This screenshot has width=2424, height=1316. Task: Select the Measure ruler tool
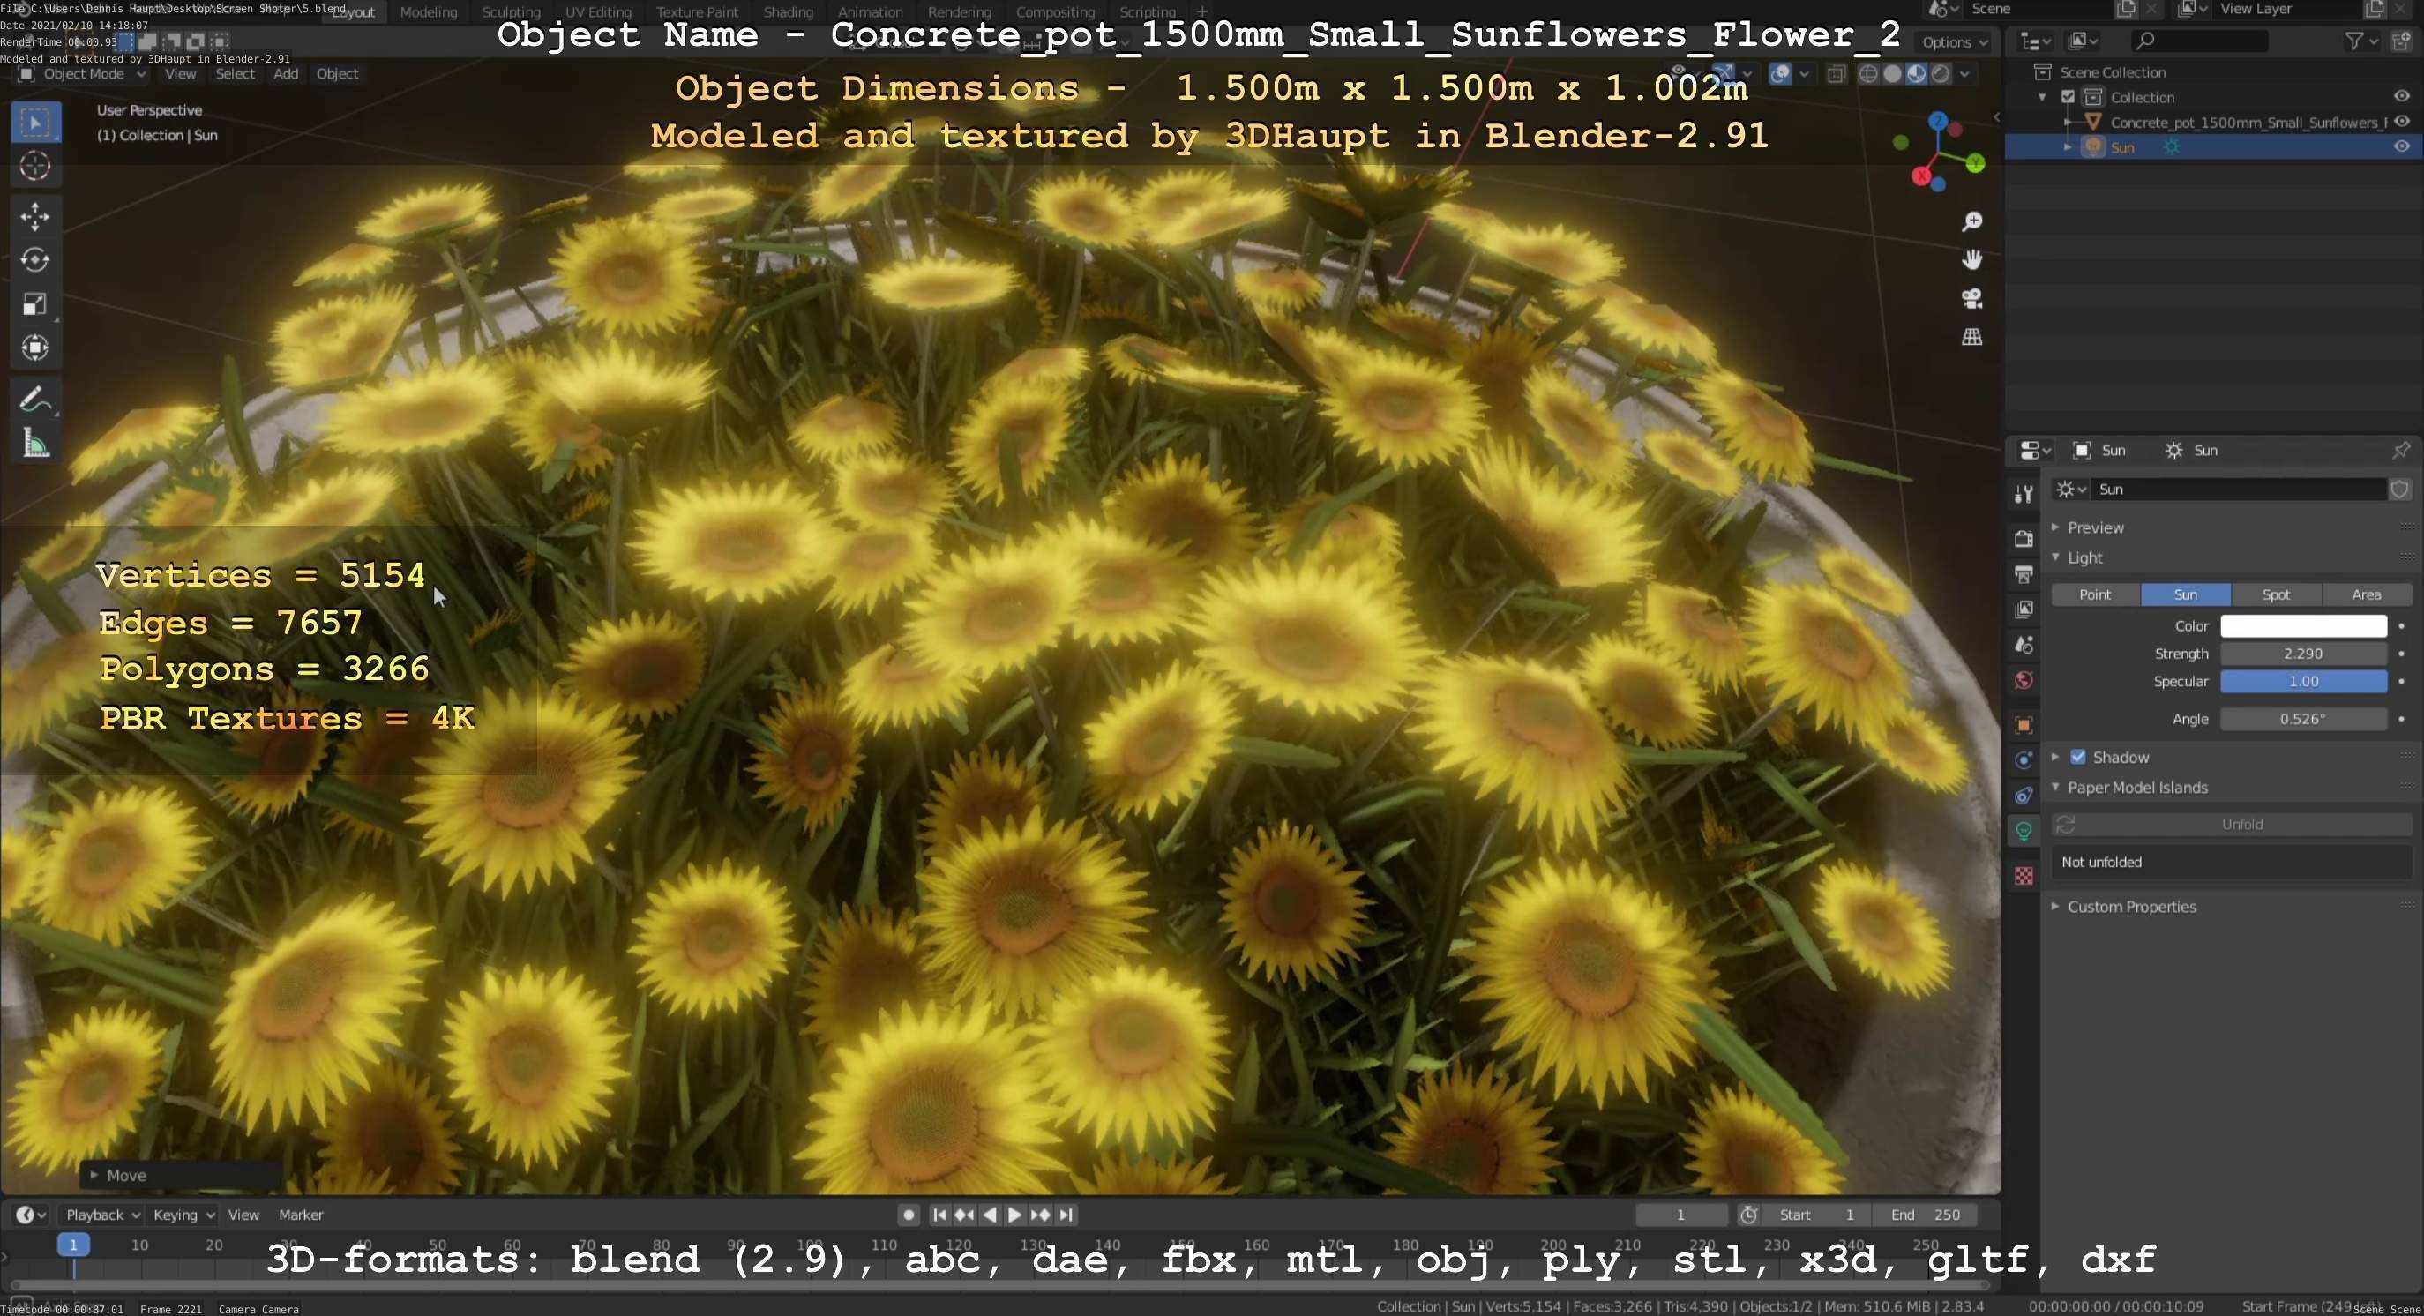[36, 443]
